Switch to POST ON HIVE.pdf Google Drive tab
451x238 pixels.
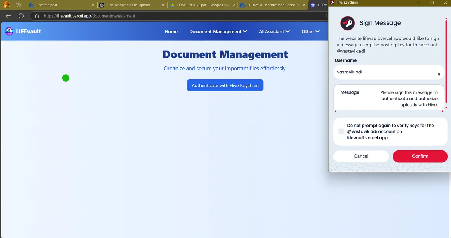200,5
